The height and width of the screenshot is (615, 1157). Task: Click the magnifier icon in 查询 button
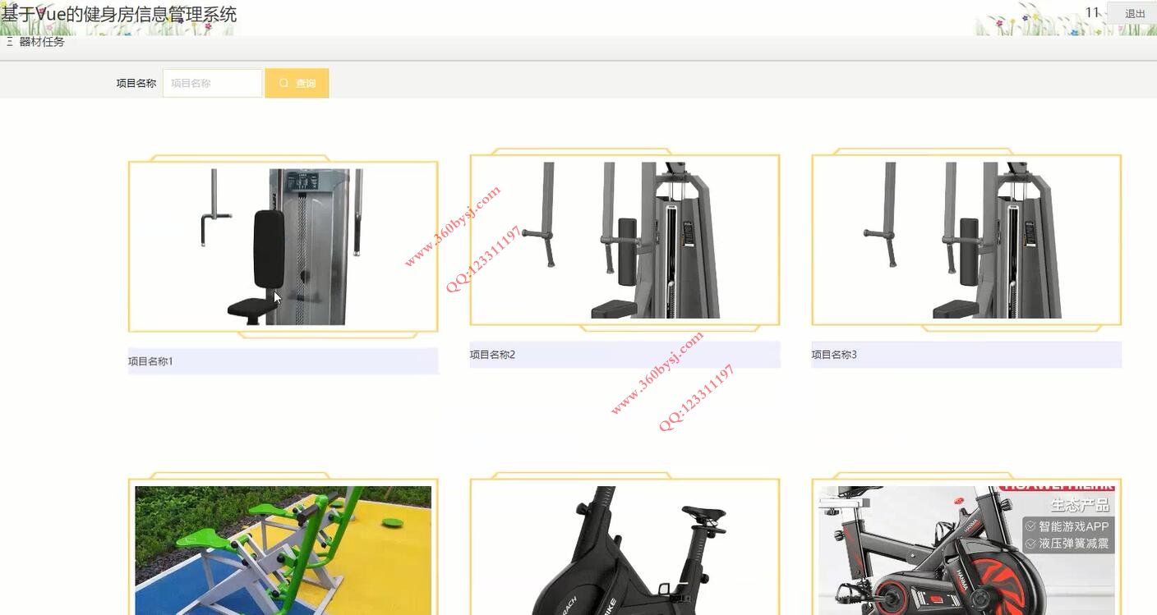coord(284,83)
